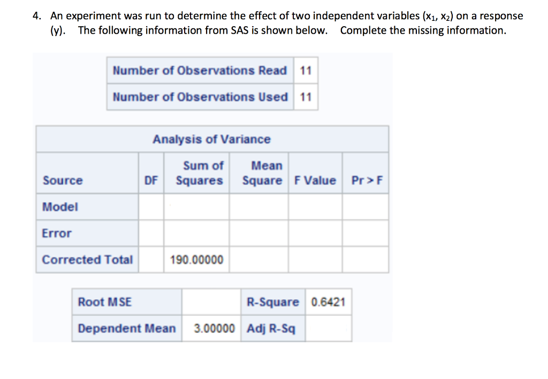The height and width of the screenshot is (379, 548).
Task: Click the 3.00000 dependent mean value
Action: pos(214,328)
